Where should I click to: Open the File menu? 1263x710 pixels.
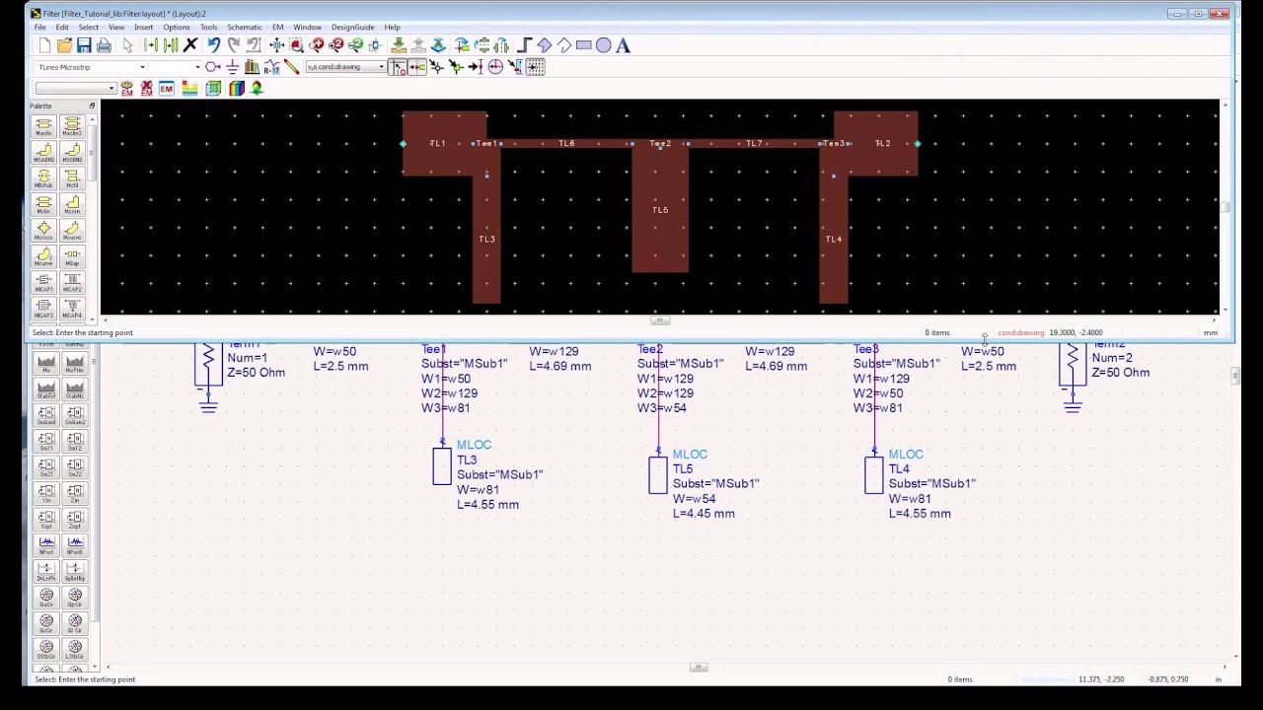pos(40,27)
